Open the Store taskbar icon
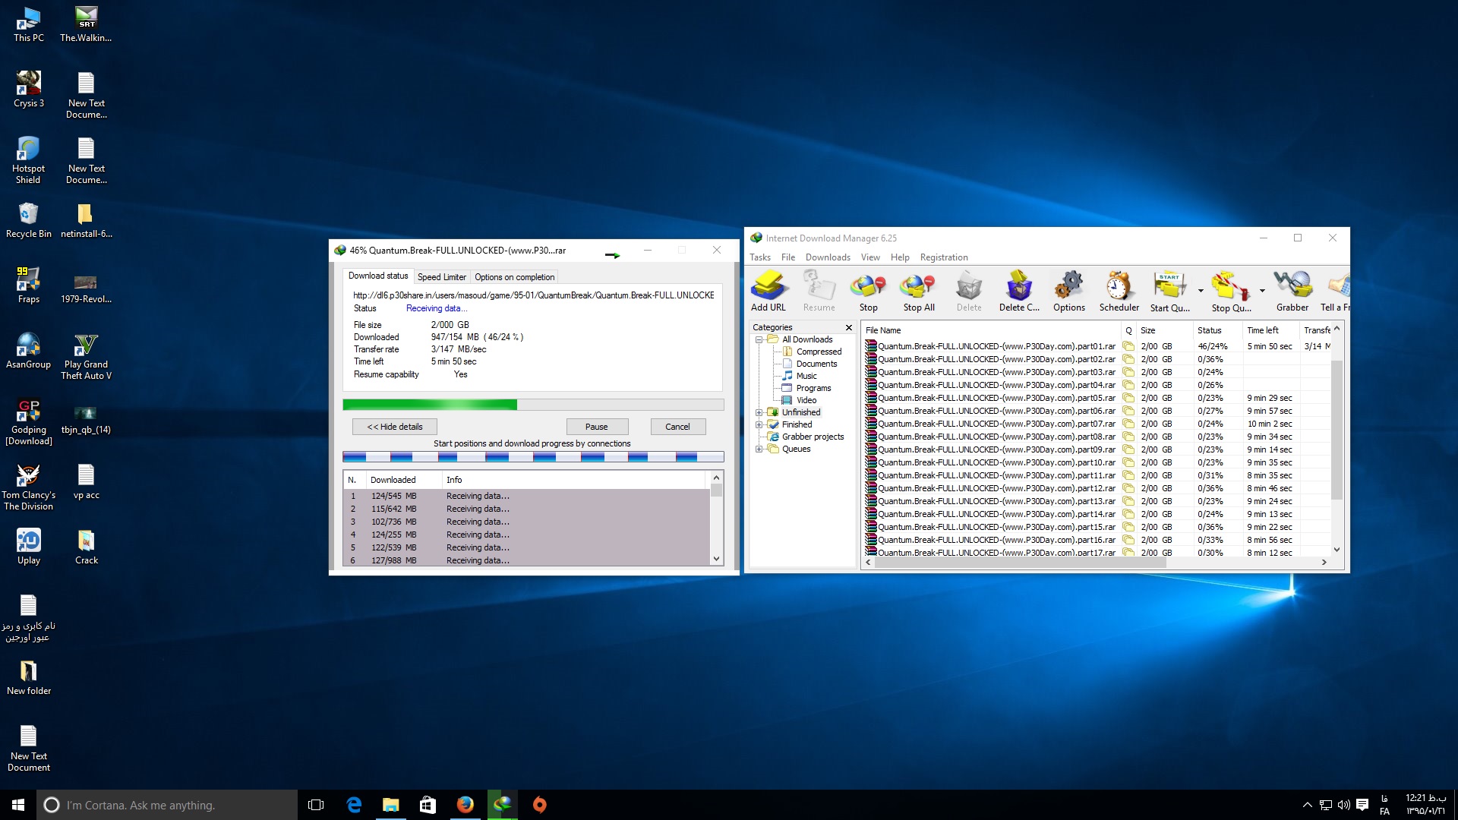The height and width of the screenshot is (820, 1458). [428, 805]
